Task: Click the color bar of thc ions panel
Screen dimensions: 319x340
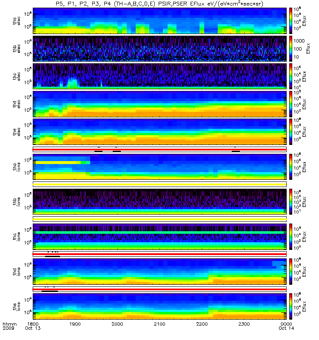Action: (291, 236)
